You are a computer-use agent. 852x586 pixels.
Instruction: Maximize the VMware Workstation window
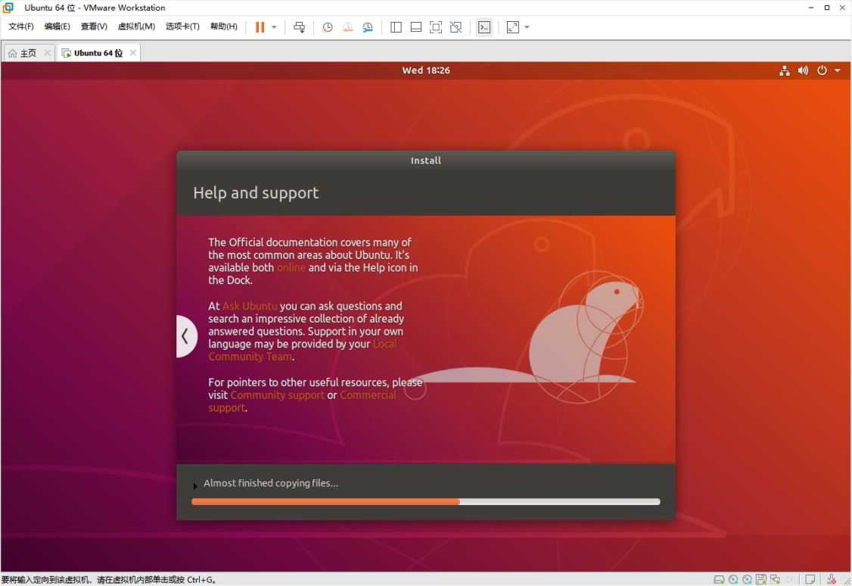coord(827,8)
